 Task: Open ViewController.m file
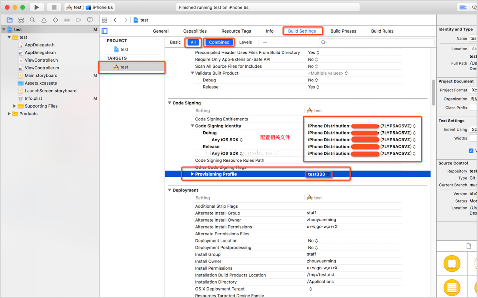pyautogui.click(x=42, y=68)
